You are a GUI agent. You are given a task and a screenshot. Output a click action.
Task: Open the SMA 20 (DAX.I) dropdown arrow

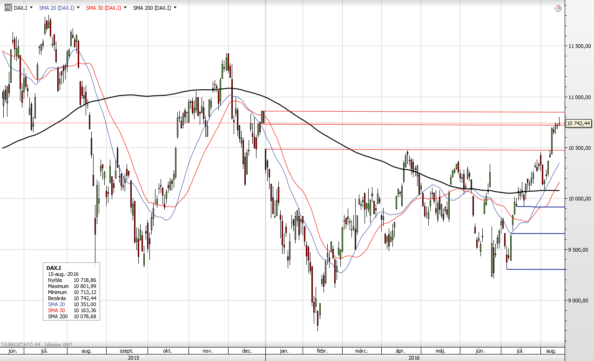78,8
